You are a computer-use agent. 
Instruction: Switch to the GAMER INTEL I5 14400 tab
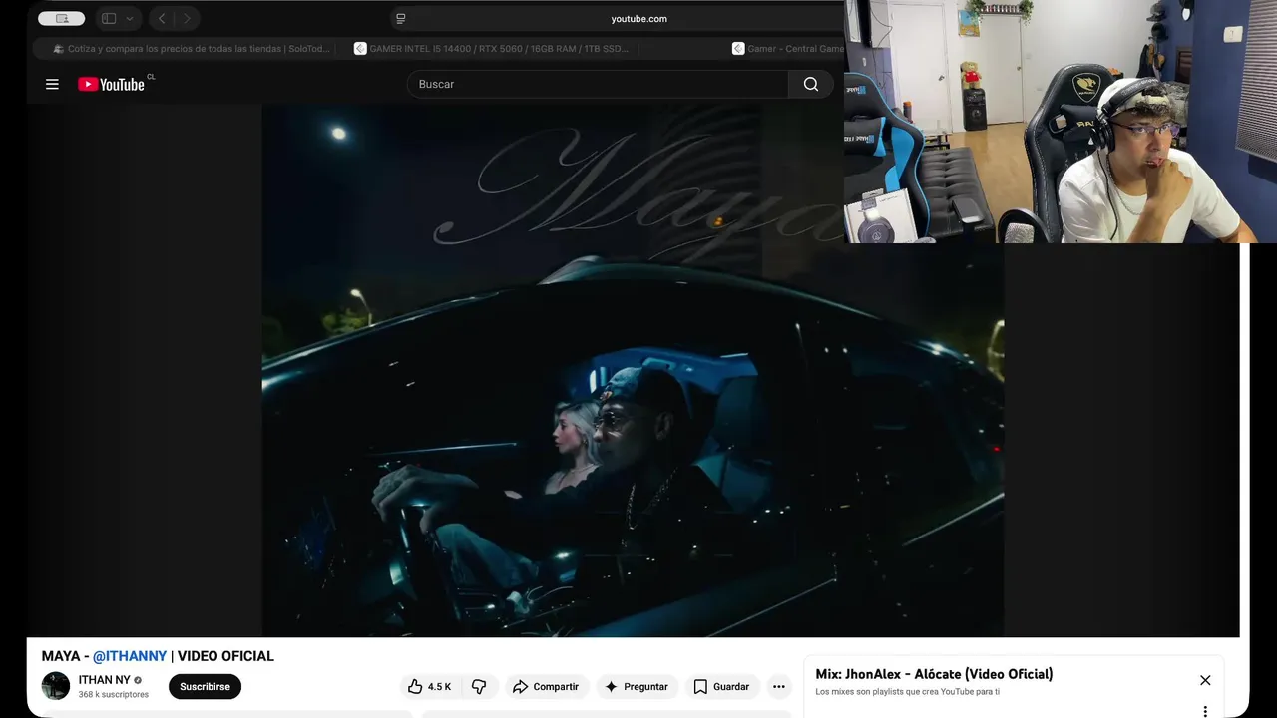click(492, 48)
